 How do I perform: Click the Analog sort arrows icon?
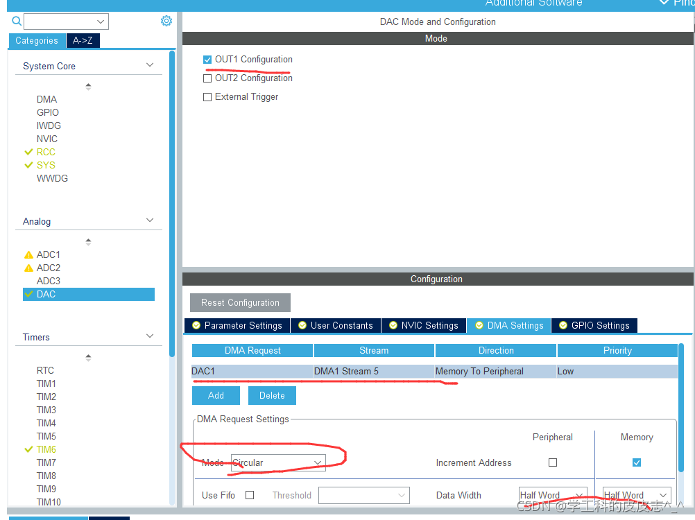(88, 242)
